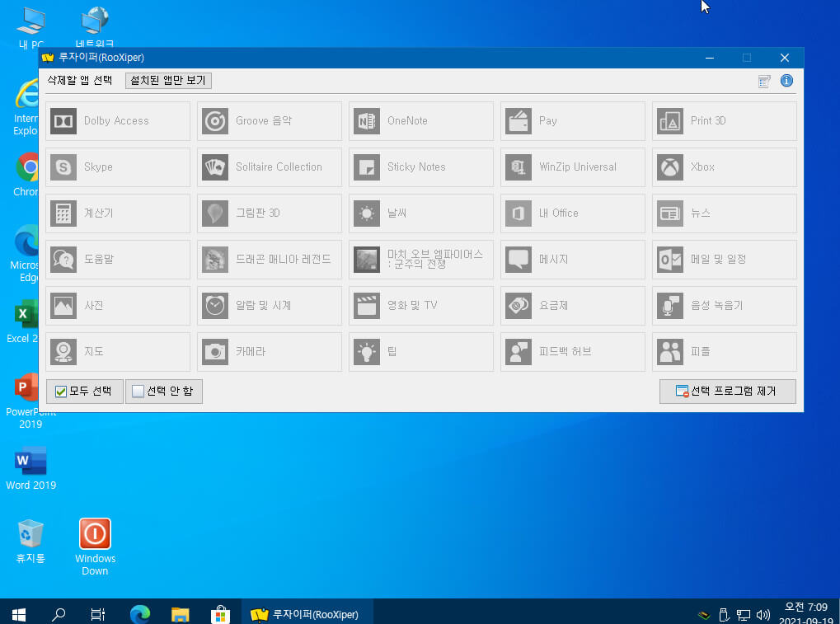This screenshot has width=840, height=624.
Task: Open Microsoft Store from the taskbar
Action: tap(220, 614)
